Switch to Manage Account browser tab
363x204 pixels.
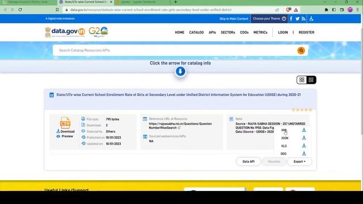coord(28,2)
